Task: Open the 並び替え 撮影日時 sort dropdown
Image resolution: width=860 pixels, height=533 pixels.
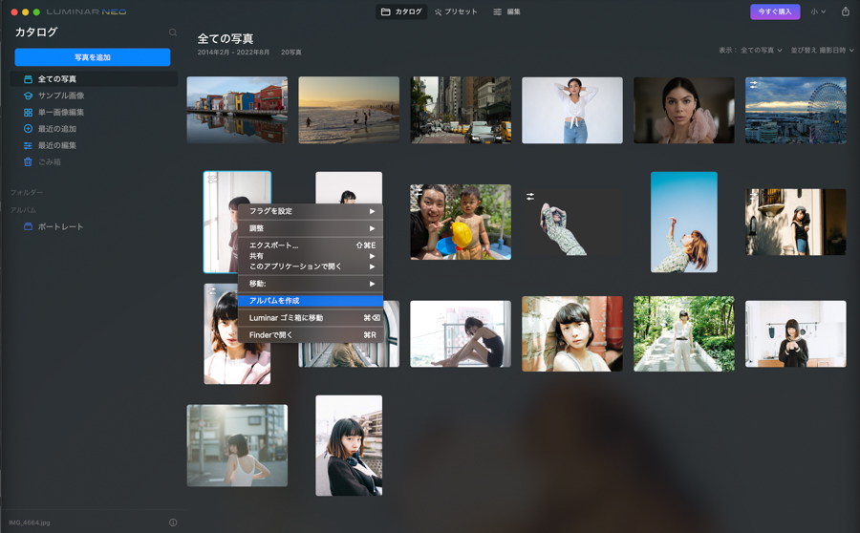Action: pos(822,51)
